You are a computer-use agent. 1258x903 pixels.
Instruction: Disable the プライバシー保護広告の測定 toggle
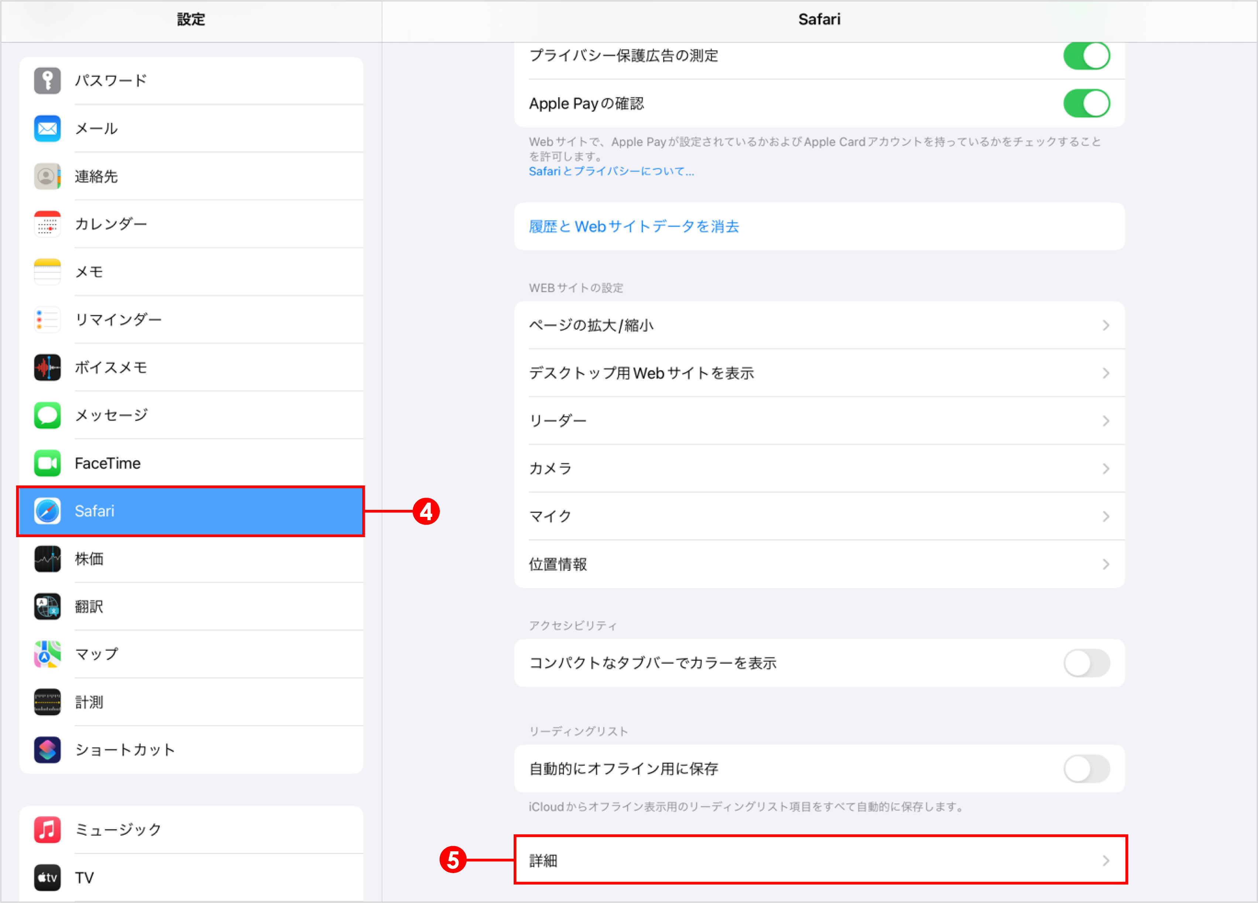(x=1086, y=55)
